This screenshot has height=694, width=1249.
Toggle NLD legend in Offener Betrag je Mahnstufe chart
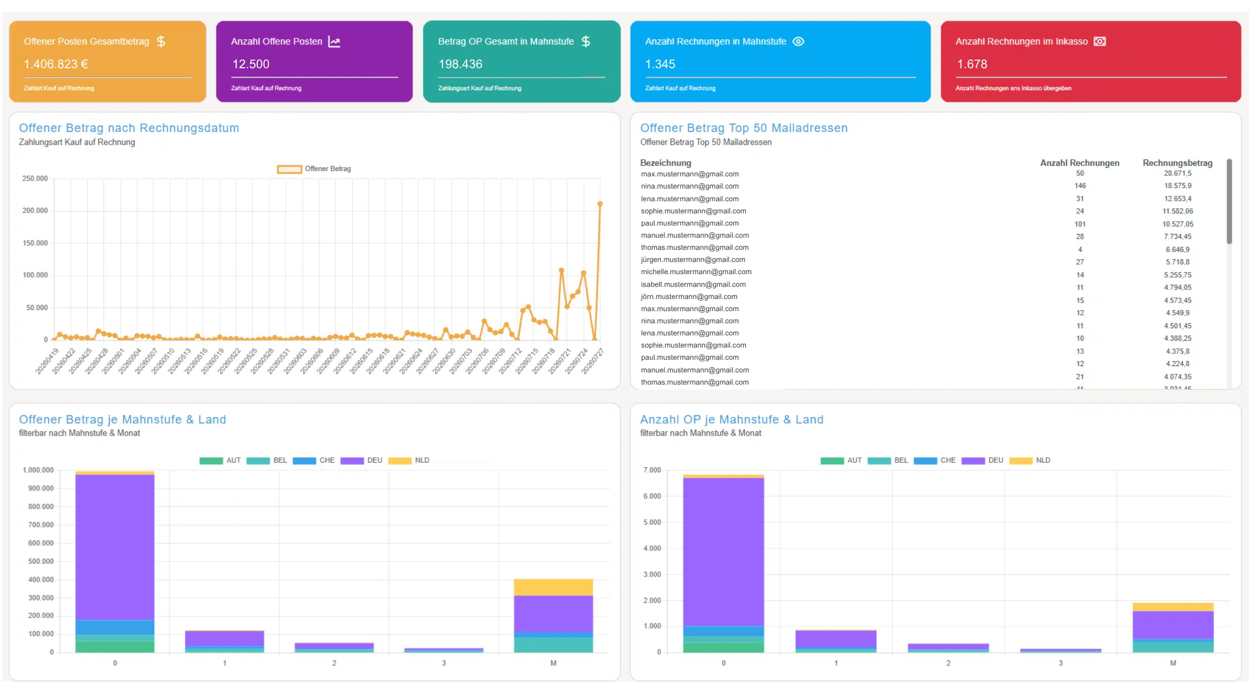point(400,460)
